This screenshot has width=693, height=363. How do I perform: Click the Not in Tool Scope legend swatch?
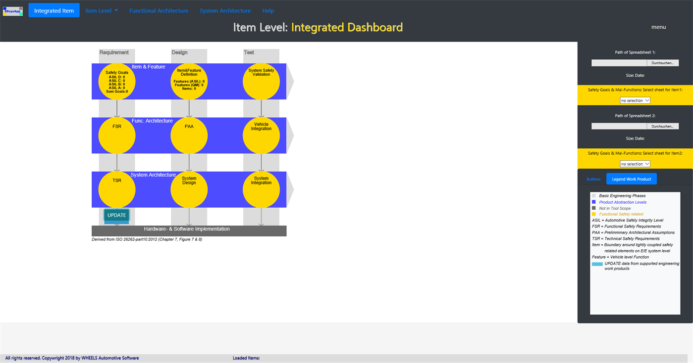(x=594, y=208)
